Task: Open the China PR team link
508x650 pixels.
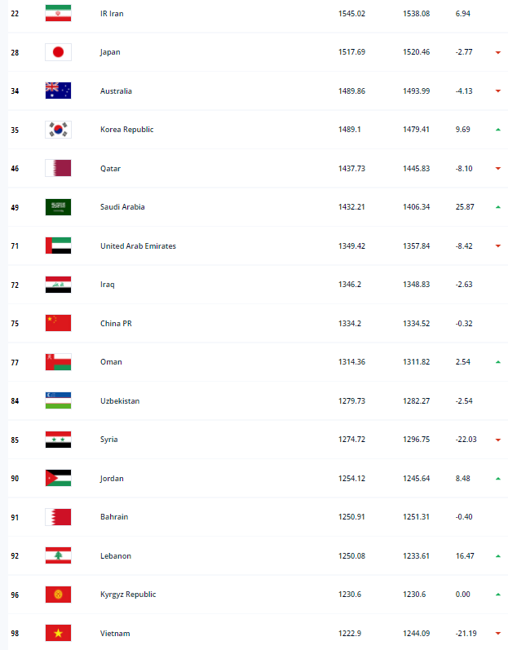Action: (116, 323)
